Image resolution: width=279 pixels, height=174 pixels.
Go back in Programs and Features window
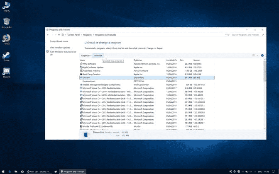pos(48,35)
